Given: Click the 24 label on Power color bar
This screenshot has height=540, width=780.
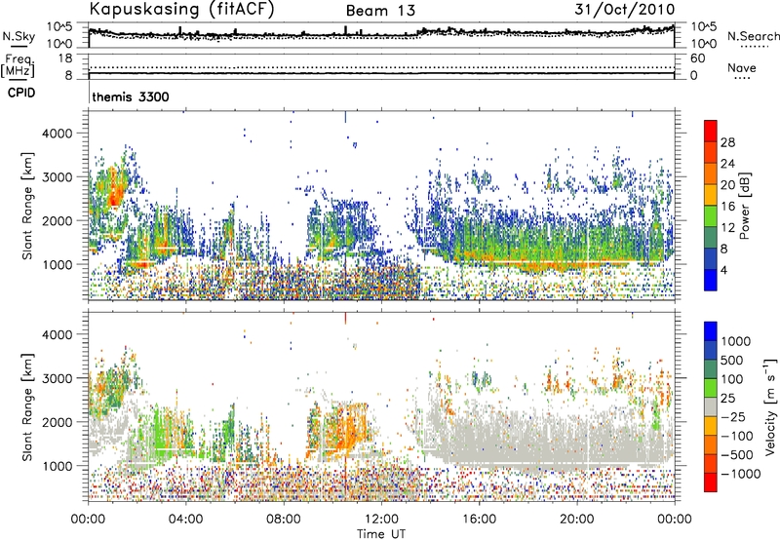Looking at the screenshot, I should click(727, 164).
